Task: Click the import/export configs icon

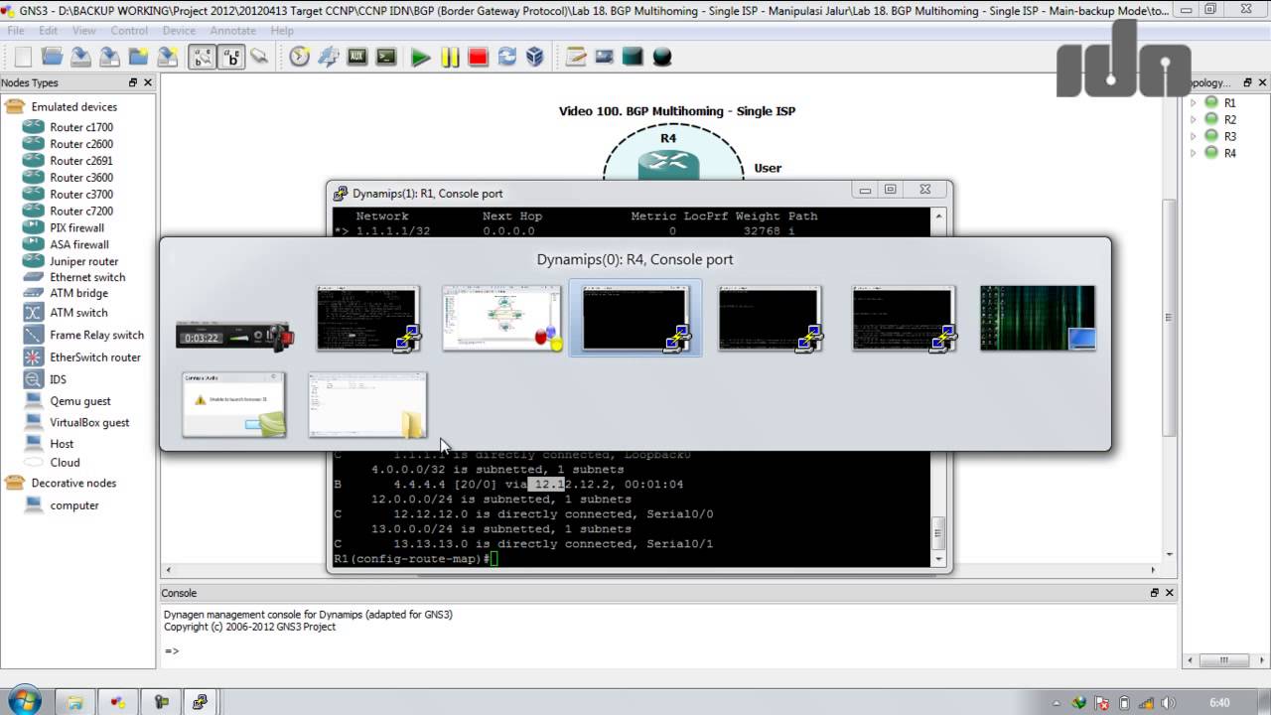Action: pos(329,57)
